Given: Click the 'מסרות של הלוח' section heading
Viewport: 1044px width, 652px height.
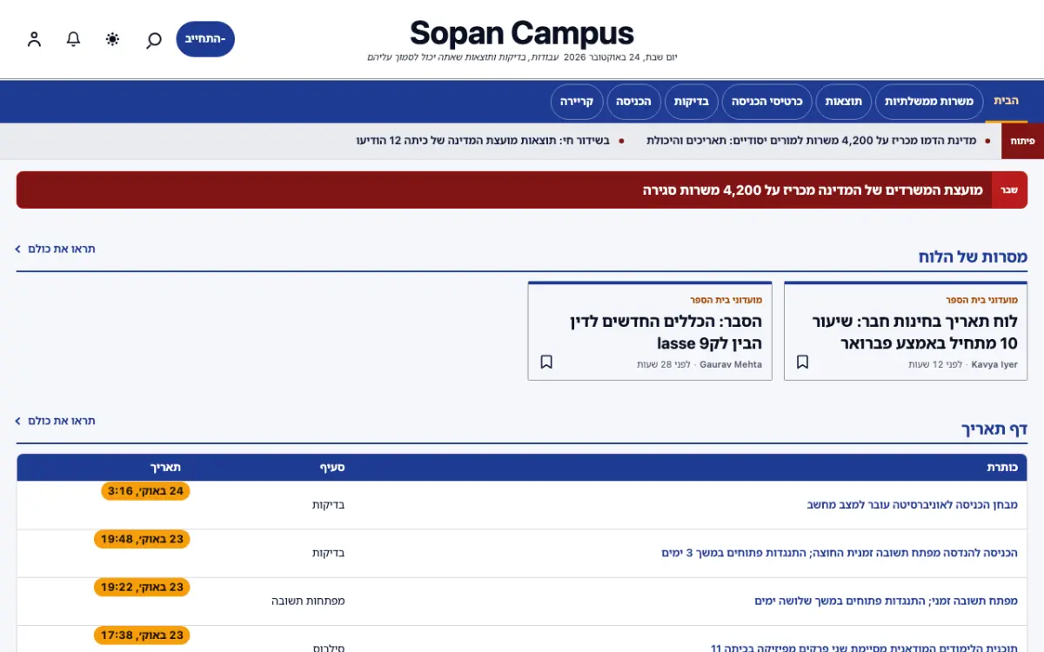Looking at the screenshot, I should point(973,256).
